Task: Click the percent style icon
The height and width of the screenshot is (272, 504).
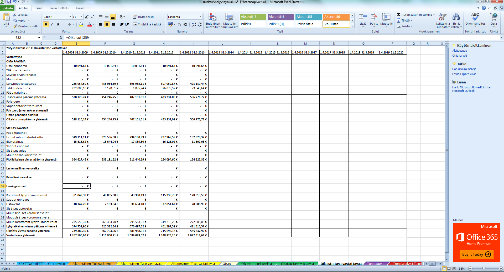Action: [179, 24]
